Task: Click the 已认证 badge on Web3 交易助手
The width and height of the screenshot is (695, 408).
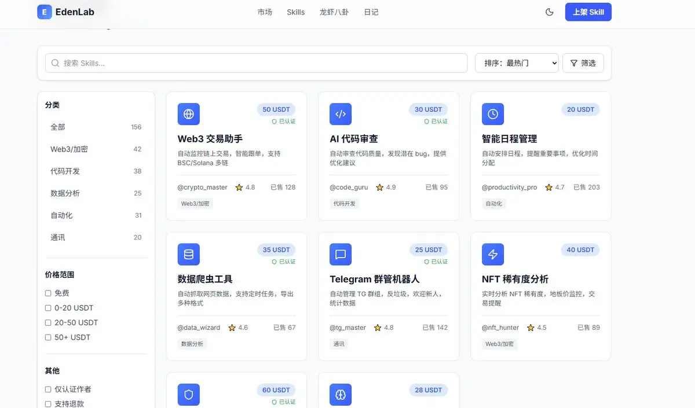Action: [x=284, y=122]
